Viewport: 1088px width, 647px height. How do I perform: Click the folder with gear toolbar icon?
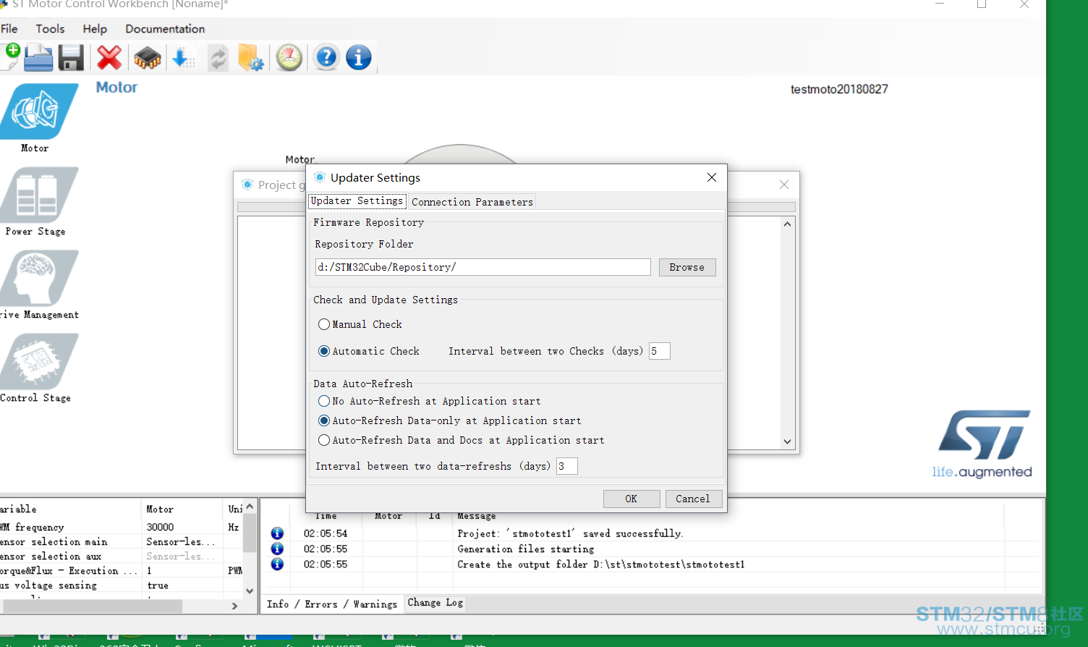click(x=251, y=58)
